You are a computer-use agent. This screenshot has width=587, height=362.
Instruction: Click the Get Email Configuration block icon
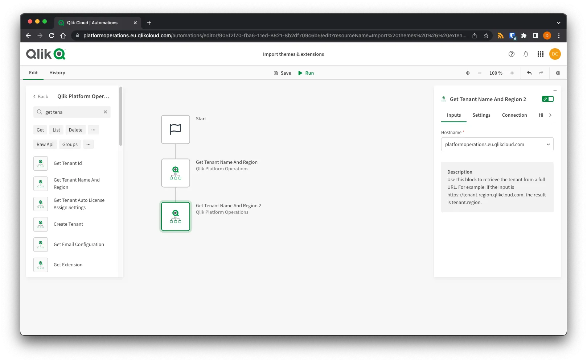[x=40, y=244]
